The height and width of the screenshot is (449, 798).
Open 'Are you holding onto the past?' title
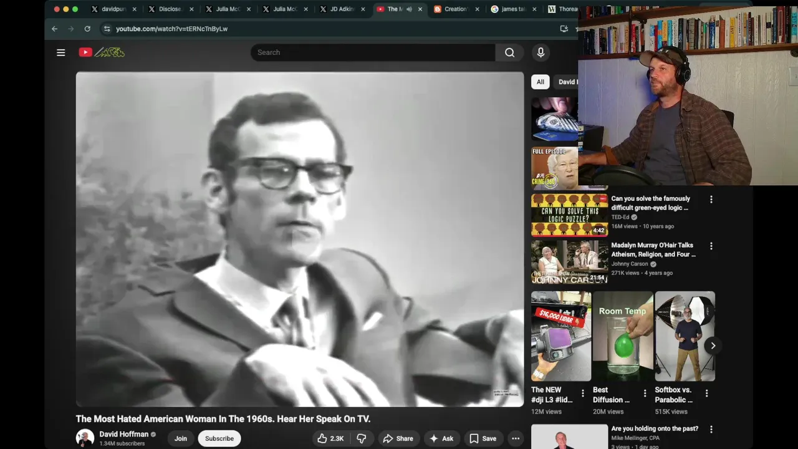pos(655,429)
